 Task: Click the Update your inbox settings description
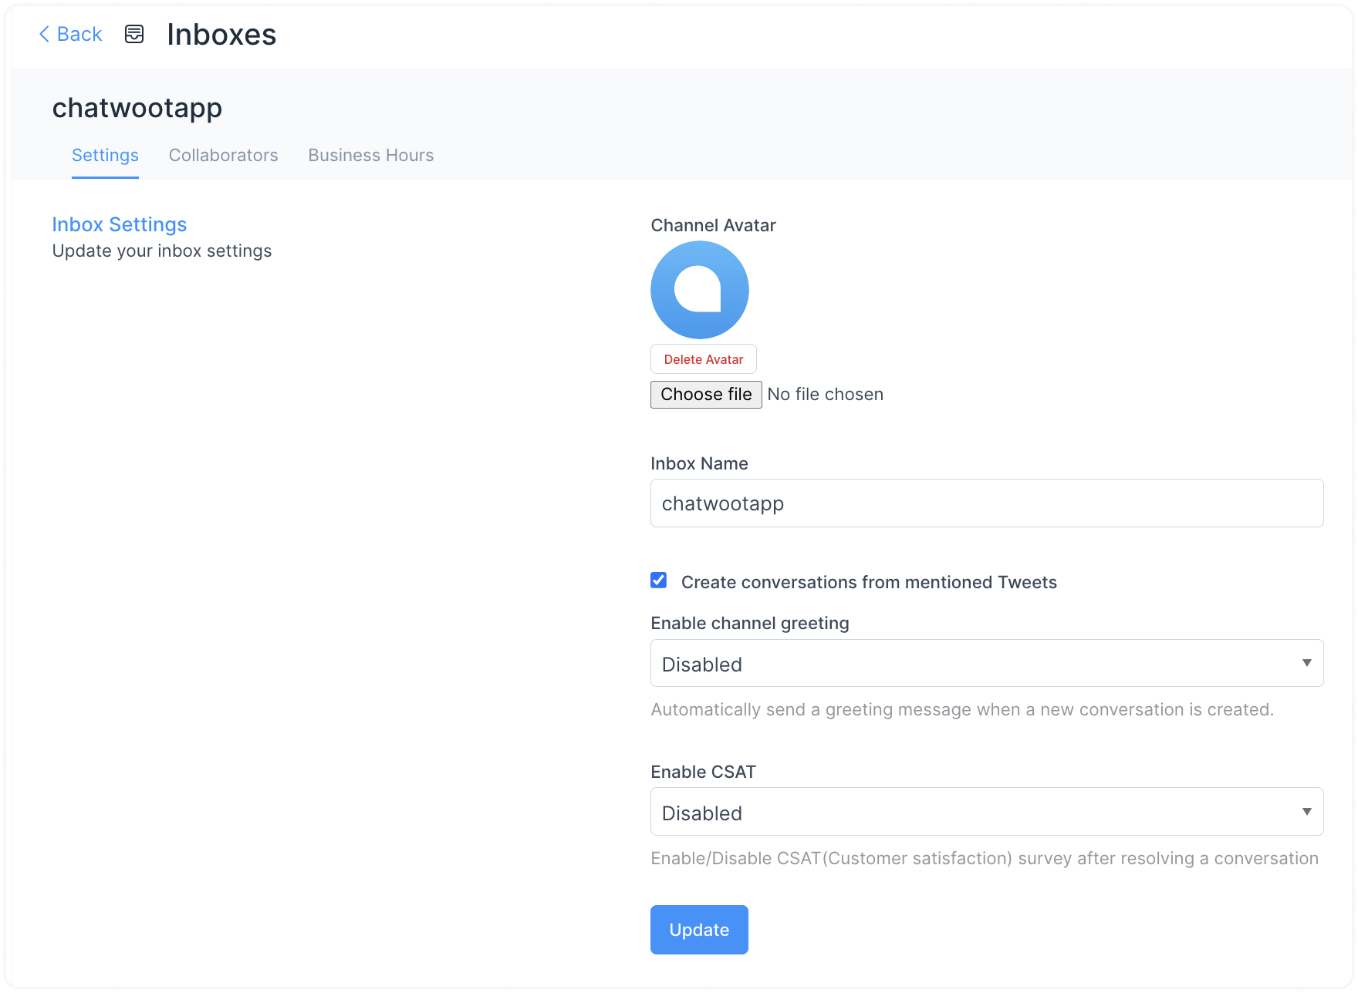(162, 251)
